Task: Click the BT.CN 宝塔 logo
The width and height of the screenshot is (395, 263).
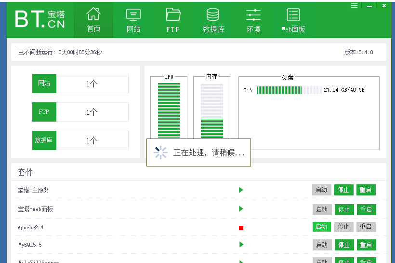Action: [x=40, y=19]
